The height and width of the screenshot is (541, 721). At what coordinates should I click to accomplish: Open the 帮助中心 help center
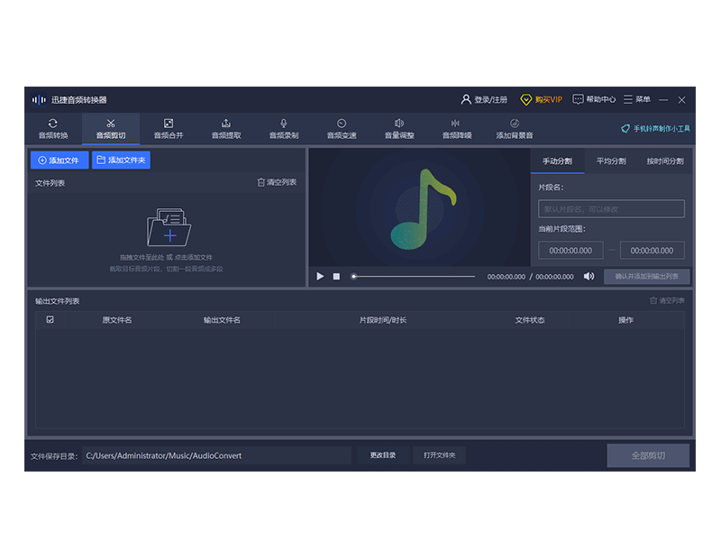click(594, 99)
